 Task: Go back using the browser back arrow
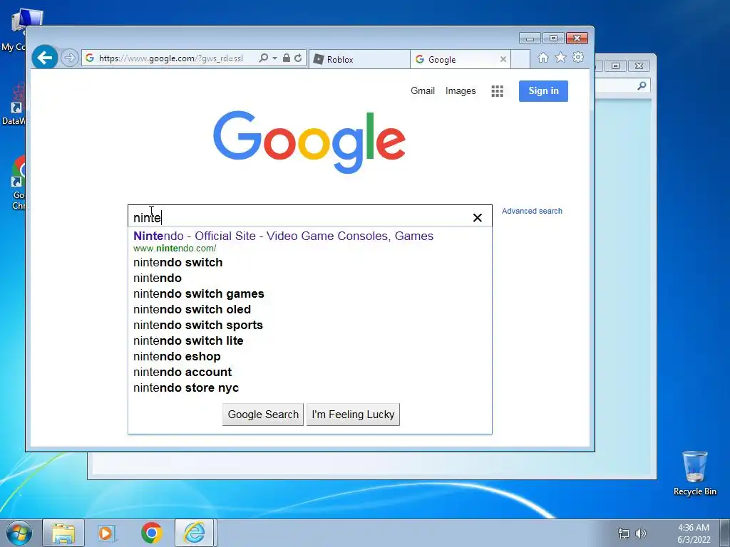tap(45, 58)
